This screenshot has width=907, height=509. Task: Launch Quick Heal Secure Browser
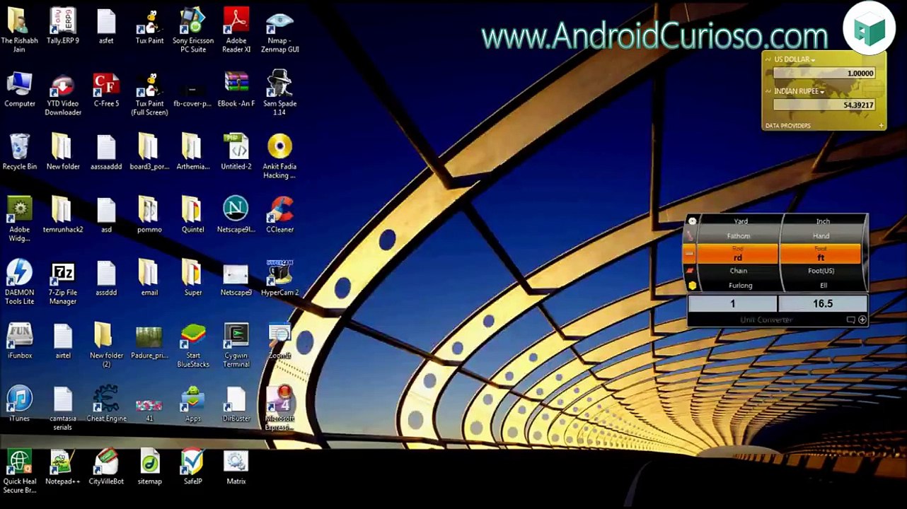click(20, 472)
